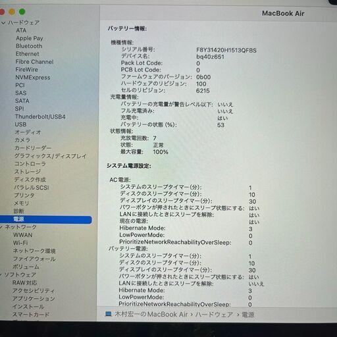Select ディスク作成 in the sidebar

tap(30, 180)
